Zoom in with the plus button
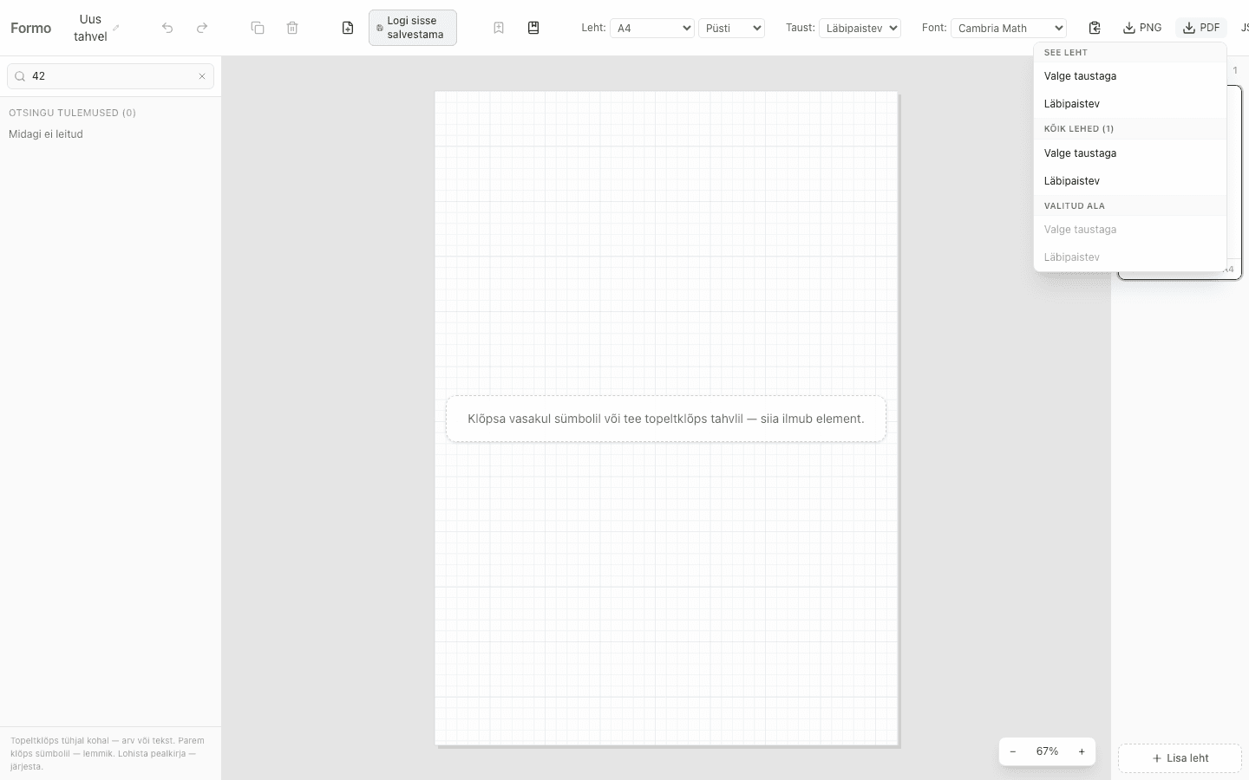 click(x=1082, y=751)
